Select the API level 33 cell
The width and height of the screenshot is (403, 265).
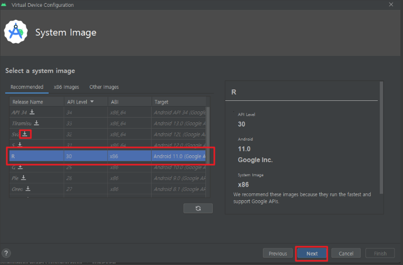pos(86,123)
